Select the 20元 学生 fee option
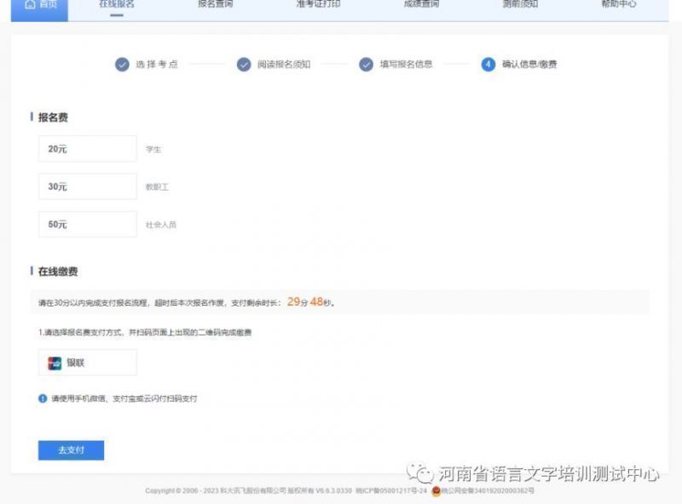 [87, 148]
